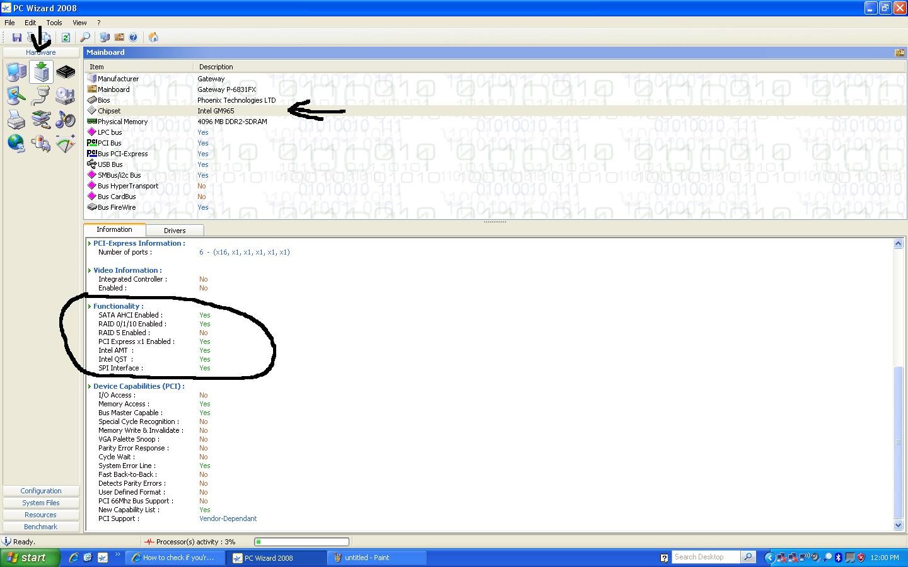
Task: Open the Edit menu
Action: [x=30, y=23]
